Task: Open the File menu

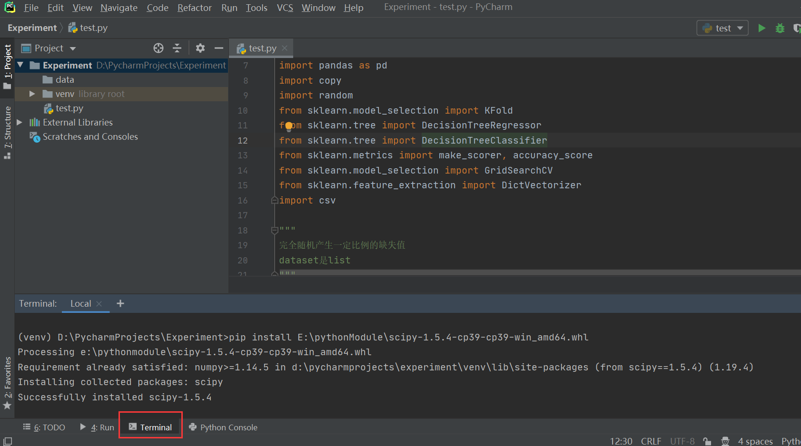Action: 31,8
